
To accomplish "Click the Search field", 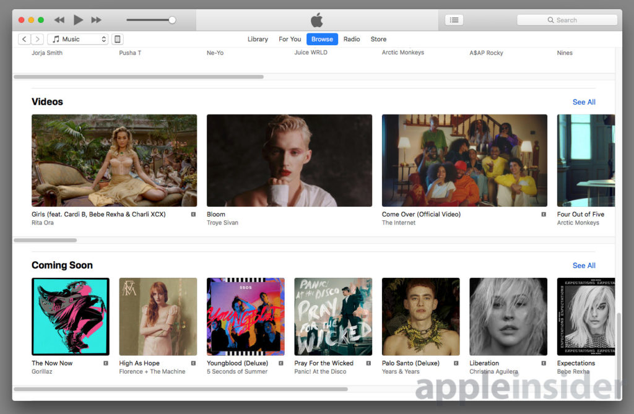I will (567, 19).
